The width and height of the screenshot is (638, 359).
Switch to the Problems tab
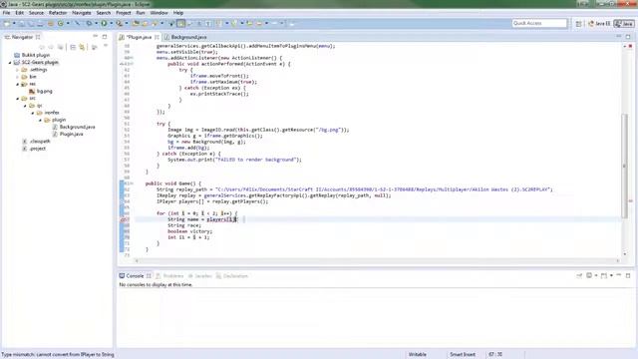(169, 276)
